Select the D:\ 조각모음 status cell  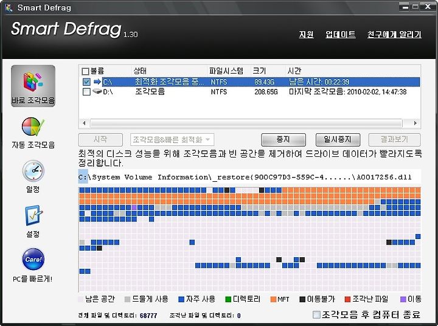150,92
